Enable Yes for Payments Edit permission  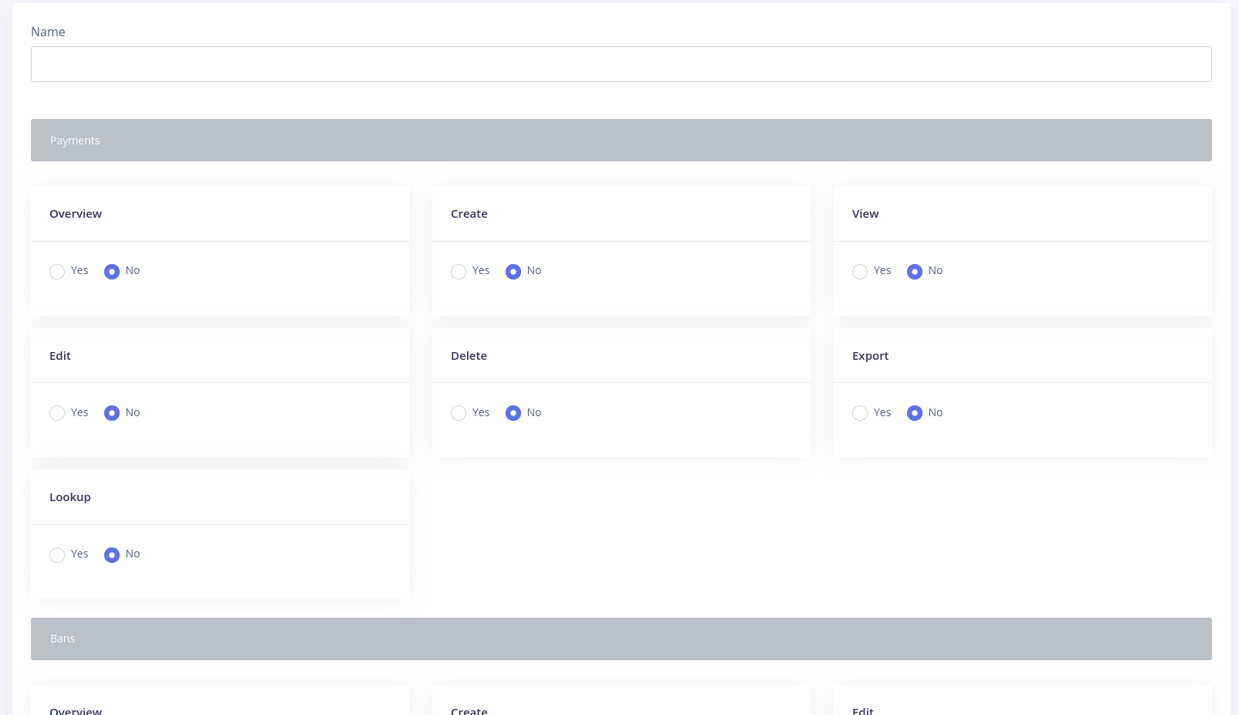coord(57,413)
